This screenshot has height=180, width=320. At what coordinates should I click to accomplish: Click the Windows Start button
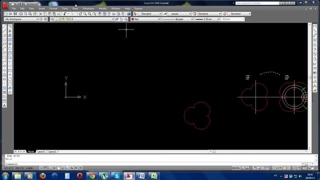pyautogui.click(x=5, y=176)
